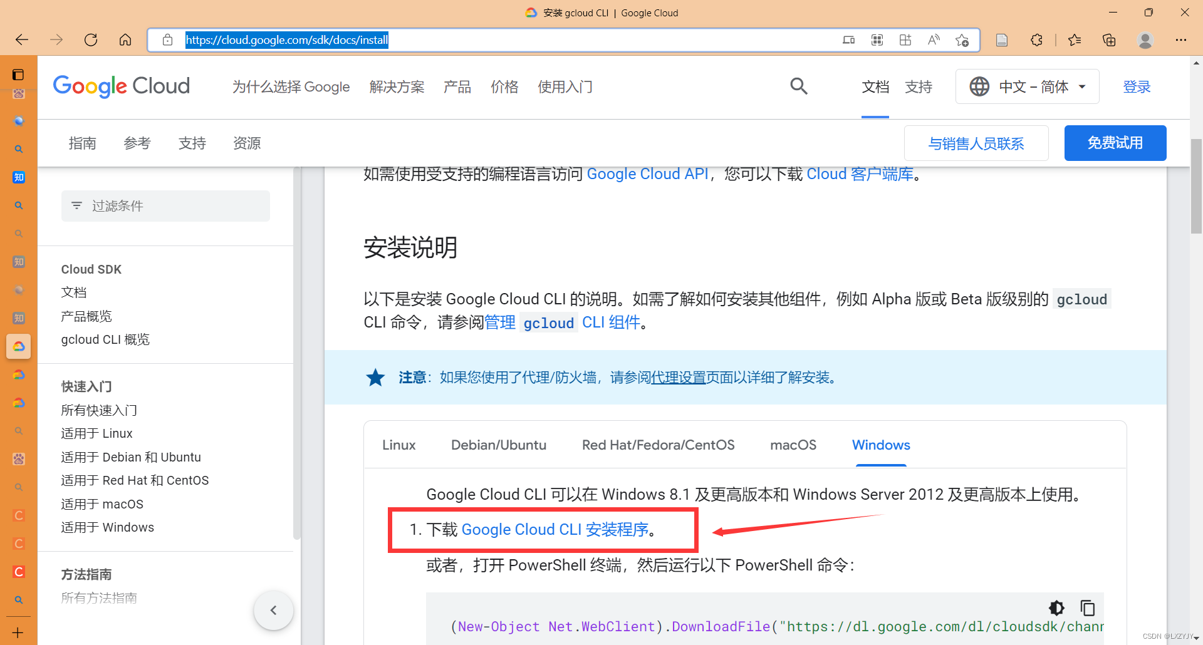Add this page to favorites via the star icon
Image resolution: width=1203 pixels, height=645 pixels.
tap(962, 39)
